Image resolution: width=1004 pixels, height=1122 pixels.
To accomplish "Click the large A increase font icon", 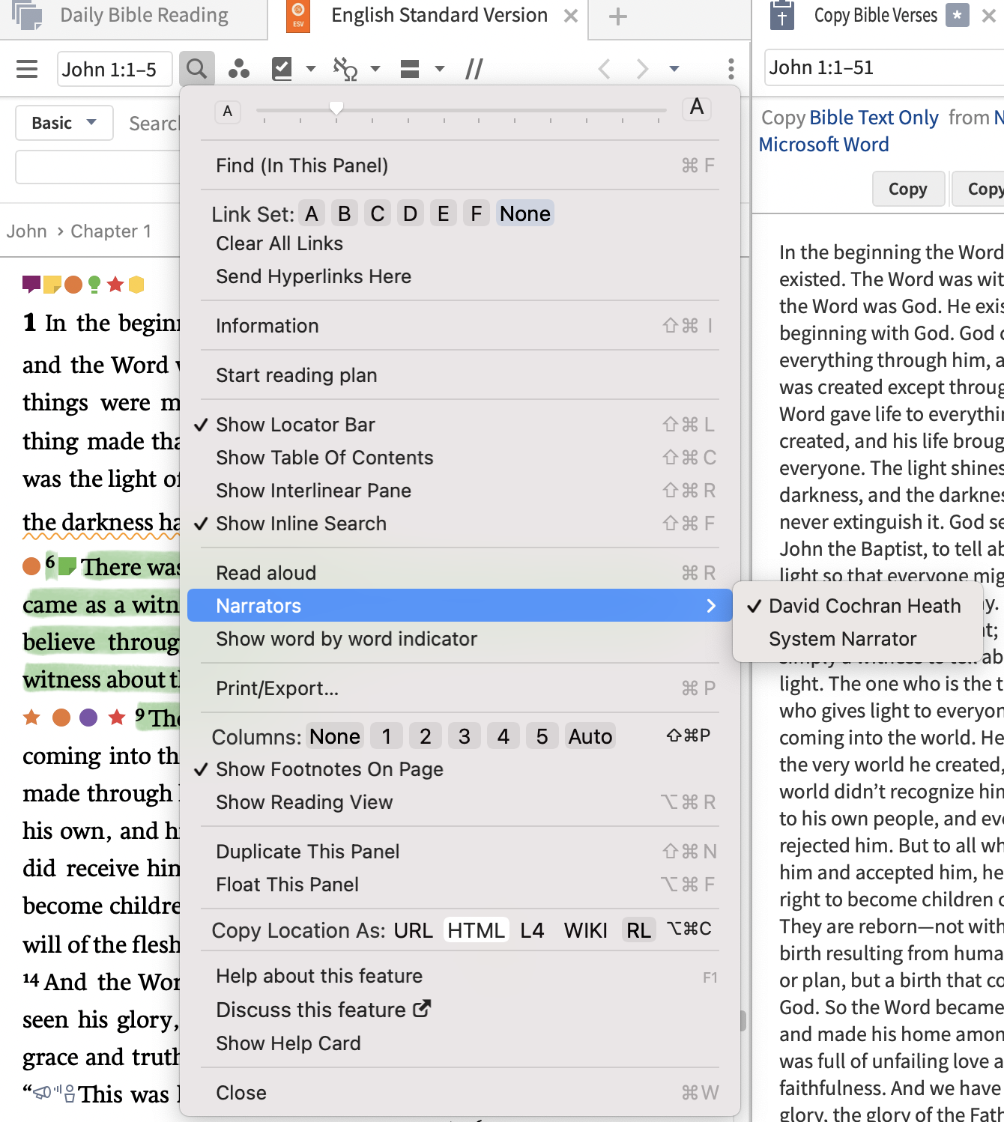I will 697,108.
